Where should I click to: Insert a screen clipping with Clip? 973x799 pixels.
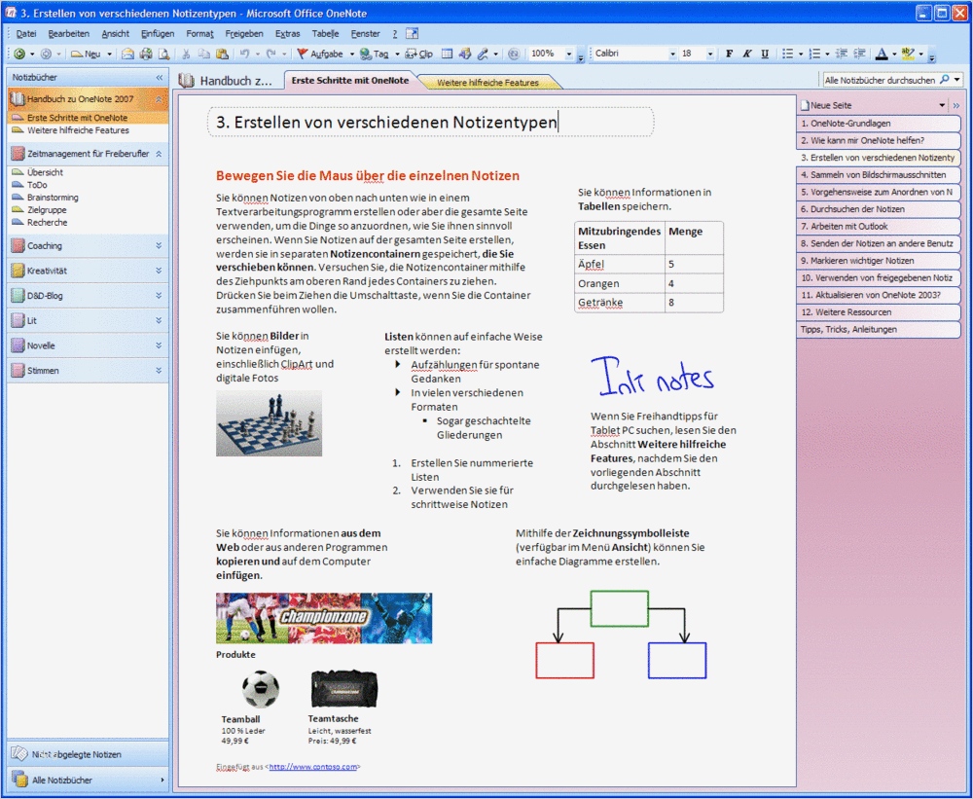point(419,54)
